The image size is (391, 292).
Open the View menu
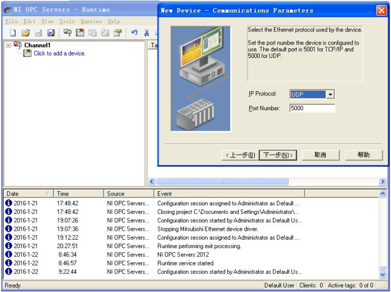[x=47, y=21]
